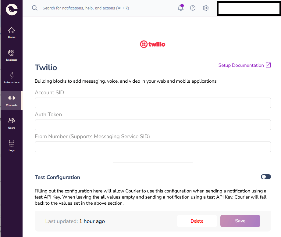
Task: View Logs via the sidebar icon
Action: 11,145
